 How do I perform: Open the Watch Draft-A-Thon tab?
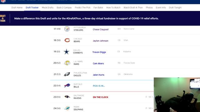133,7
